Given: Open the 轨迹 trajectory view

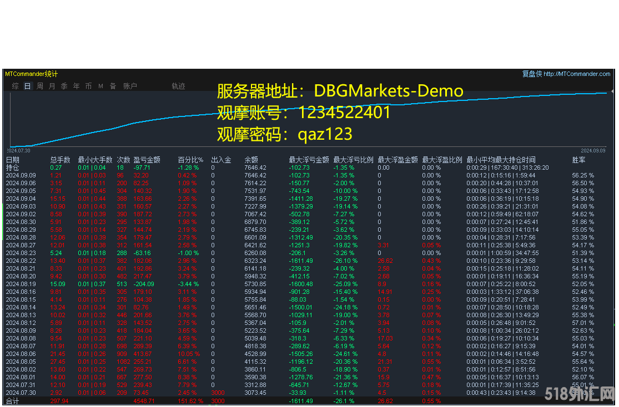Looking at the screenshot, I should pyautogui.click(x=178, y=86).
